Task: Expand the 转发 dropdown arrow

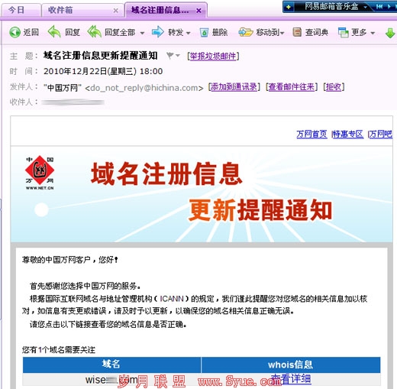Action: click(x=189, y=33)
